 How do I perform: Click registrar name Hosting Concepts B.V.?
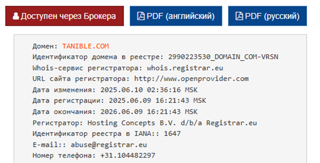[x=132, y=123]
